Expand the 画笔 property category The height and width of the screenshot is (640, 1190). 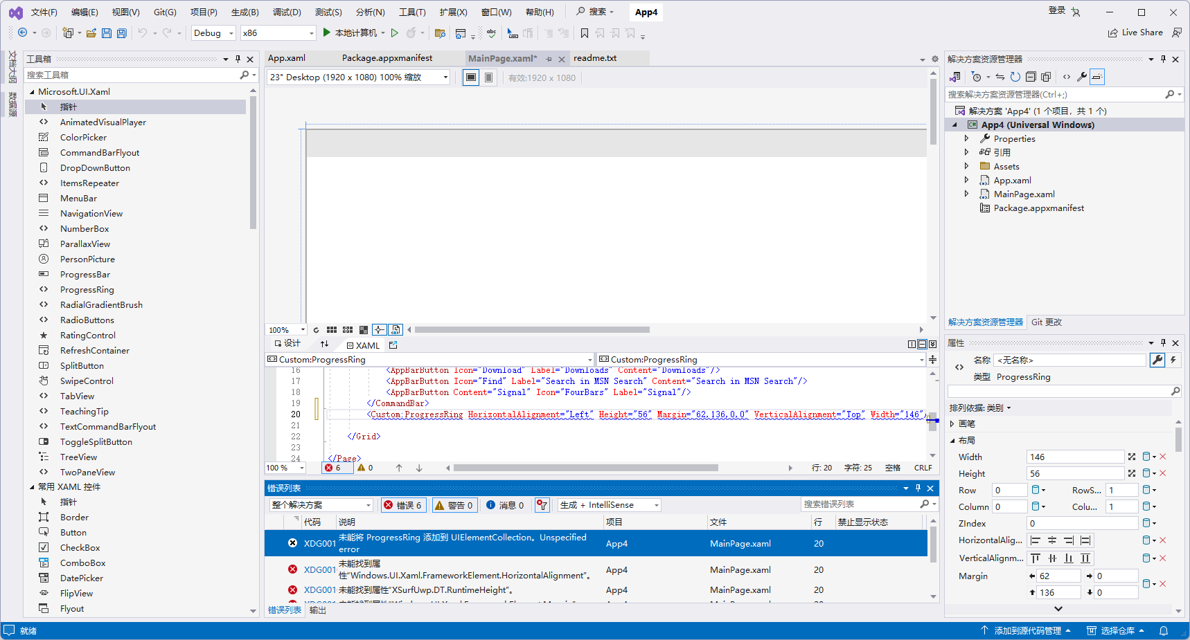coord(952,423)
